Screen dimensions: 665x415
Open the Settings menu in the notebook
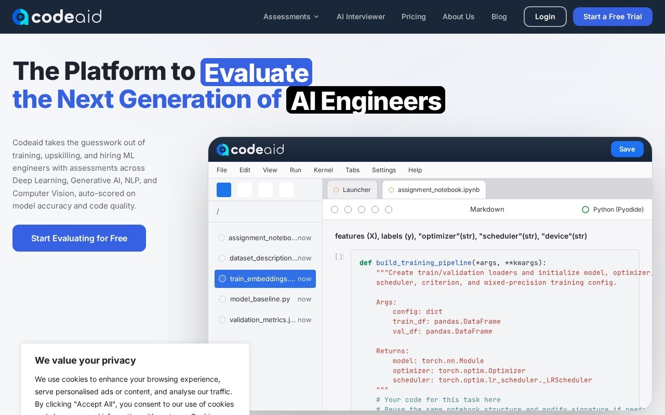coord(384,170)
